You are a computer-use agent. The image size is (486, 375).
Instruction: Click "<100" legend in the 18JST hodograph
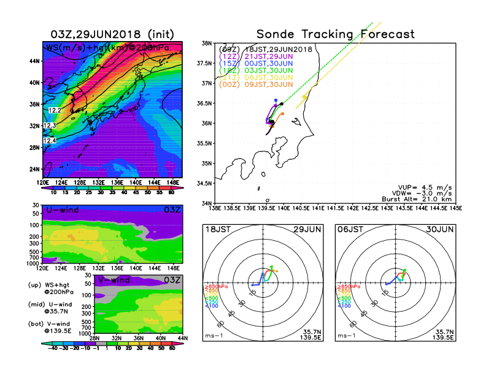pos(212,306)
